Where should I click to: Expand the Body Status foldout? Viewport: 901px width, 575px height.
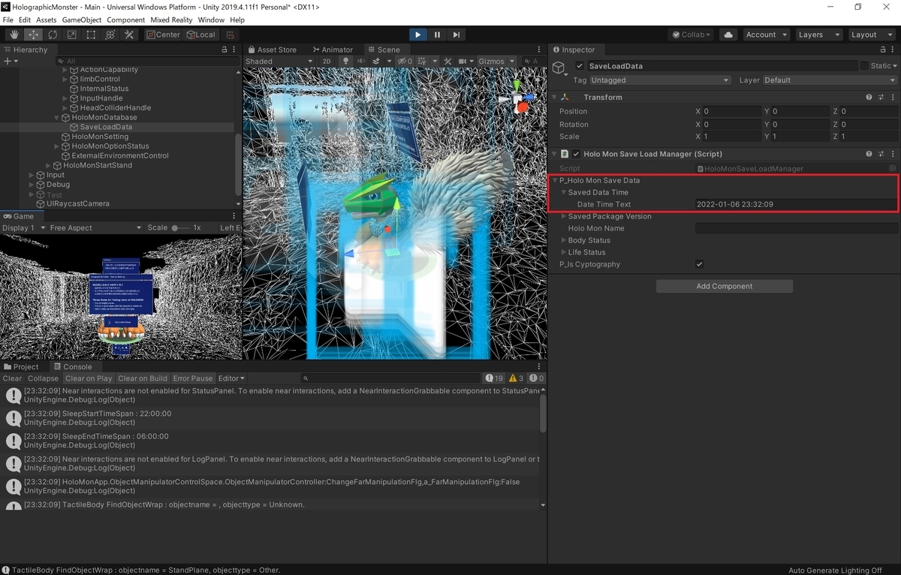(564, 240)
